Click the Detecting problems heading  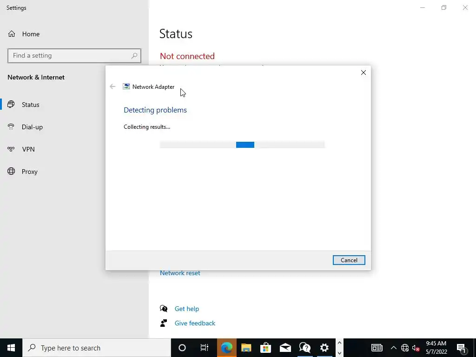point(155,110)
